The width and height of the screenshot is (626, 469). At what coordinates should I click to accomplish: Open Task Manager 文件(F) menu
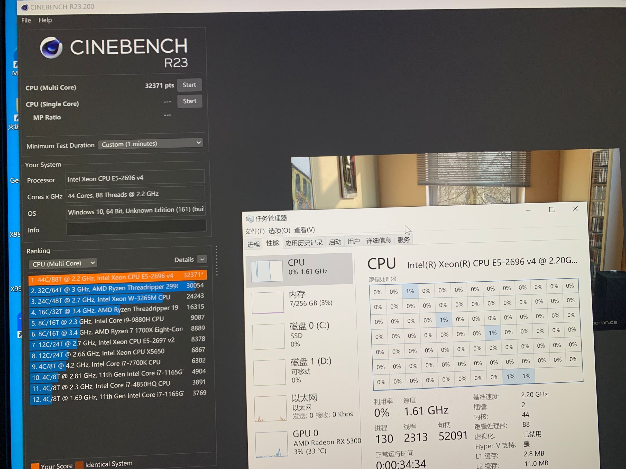[254, 231]
